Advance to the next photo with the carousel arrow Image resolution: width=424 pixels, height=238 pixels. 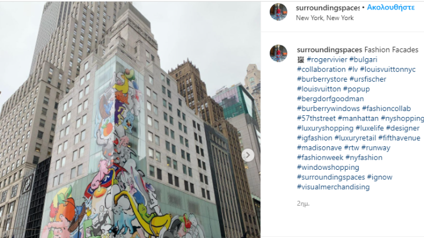coord(248,155)
